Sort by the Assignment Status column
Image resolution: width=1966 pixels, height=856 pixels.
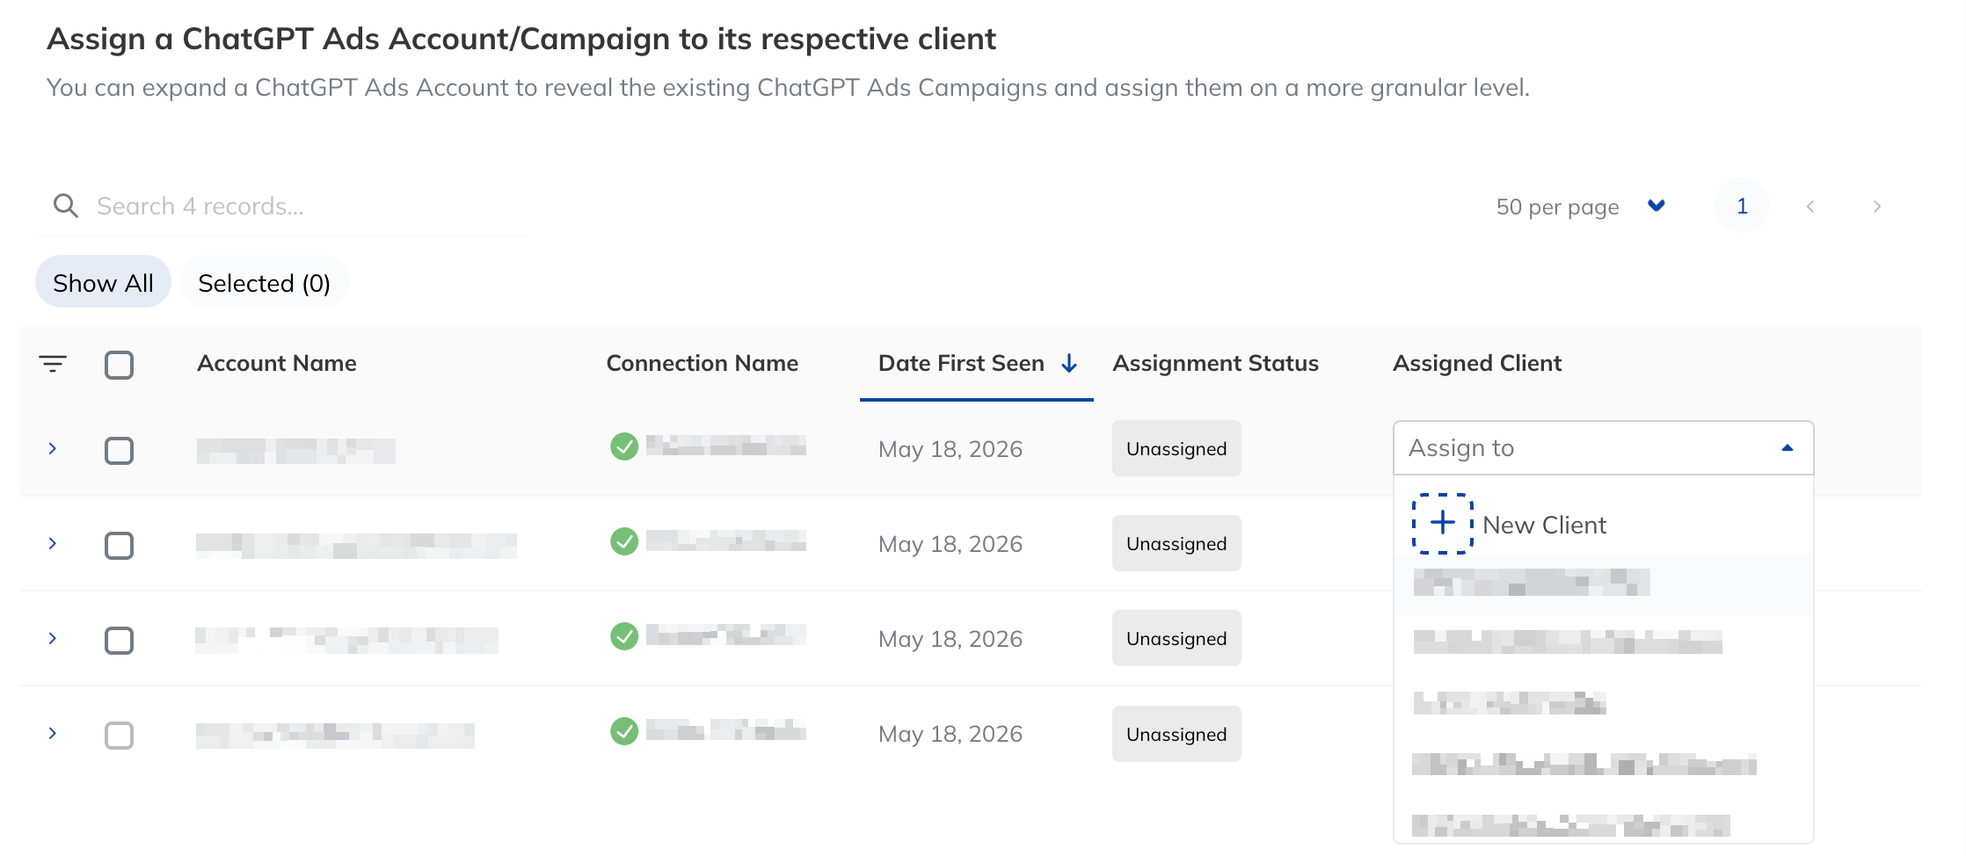pyautogui.click(x=1215, y=363)
